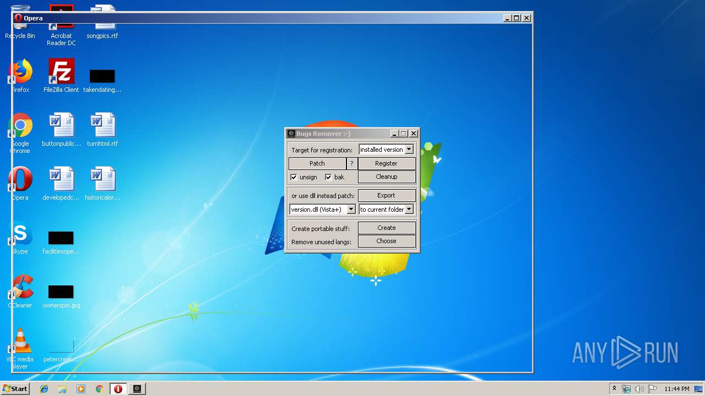Open Action Center flag icon
Viewport: 705px width, 396px height.
coord(653,389)
